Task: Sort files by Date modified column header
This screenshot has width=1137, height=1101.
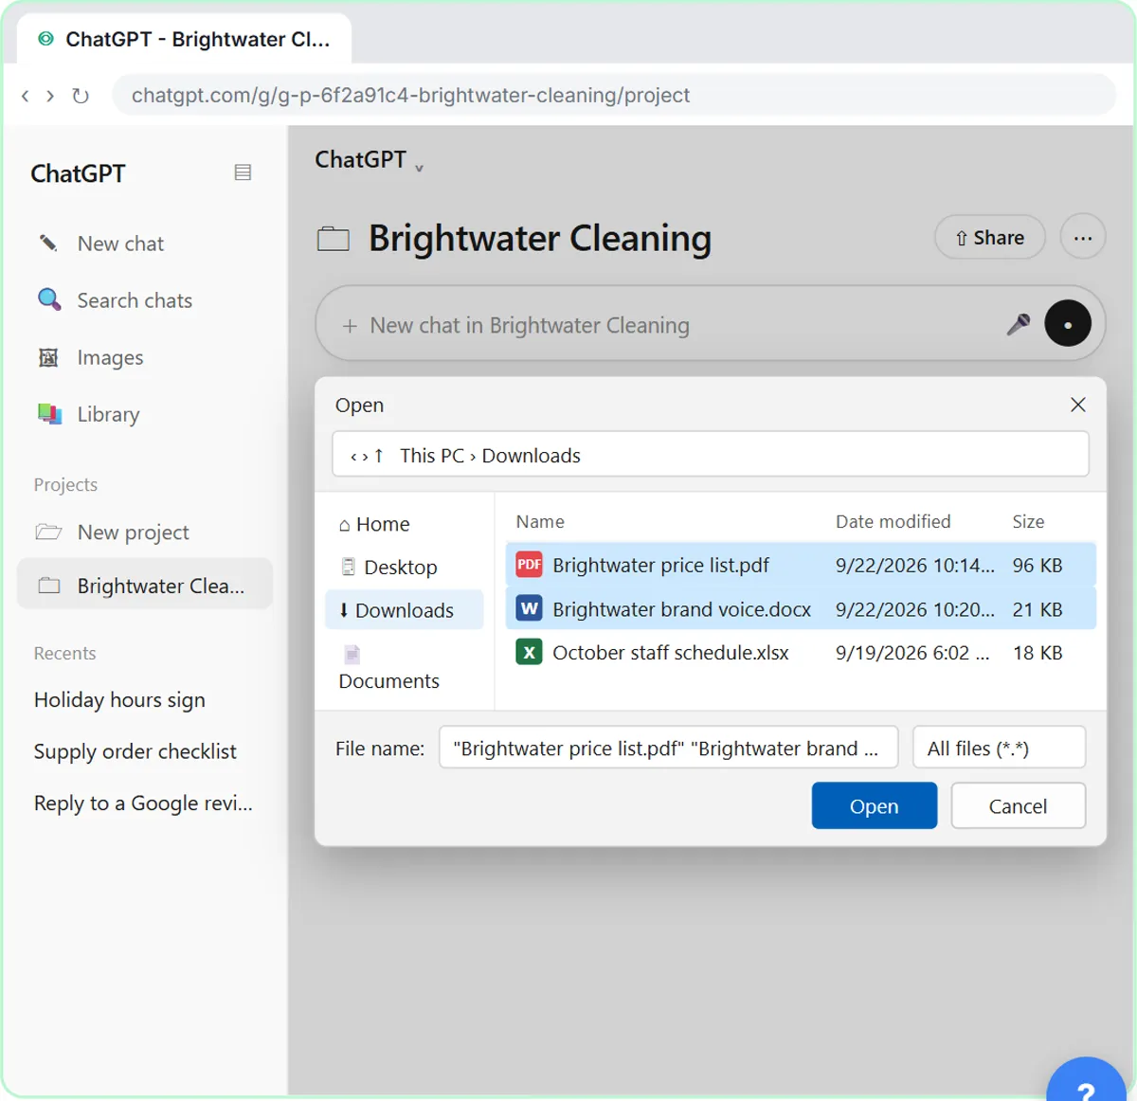Action: [893, 521]
